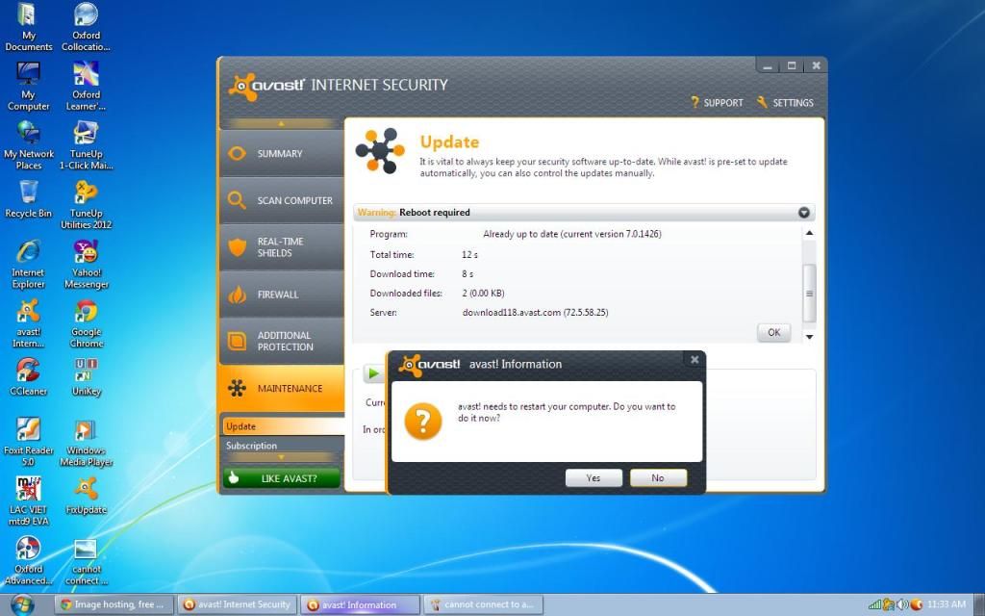Open My Network Places icon
Viewport: 985px width, 616px height.
click(28, 146)
